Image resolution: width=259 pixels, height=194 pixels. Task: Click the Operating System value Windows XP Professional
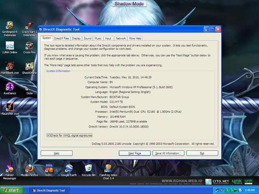tap(141, 87)
